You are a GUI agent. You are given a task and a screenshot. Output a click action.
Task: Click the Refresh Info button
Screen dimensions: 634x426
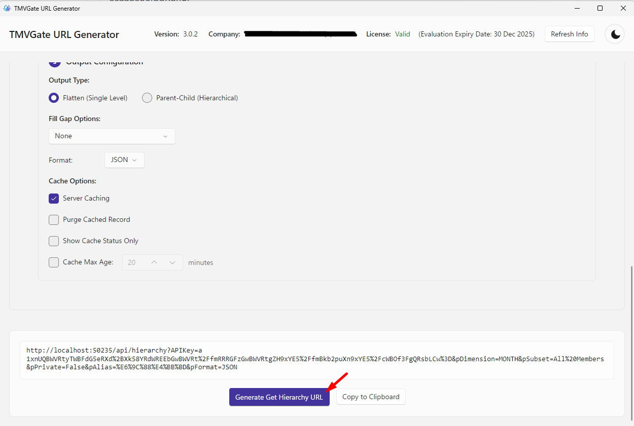pos(570,34)
